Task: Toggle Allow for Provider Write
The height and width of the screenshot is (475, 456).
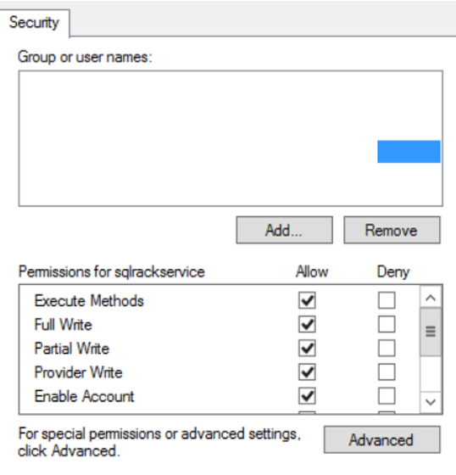Action: 307,372
